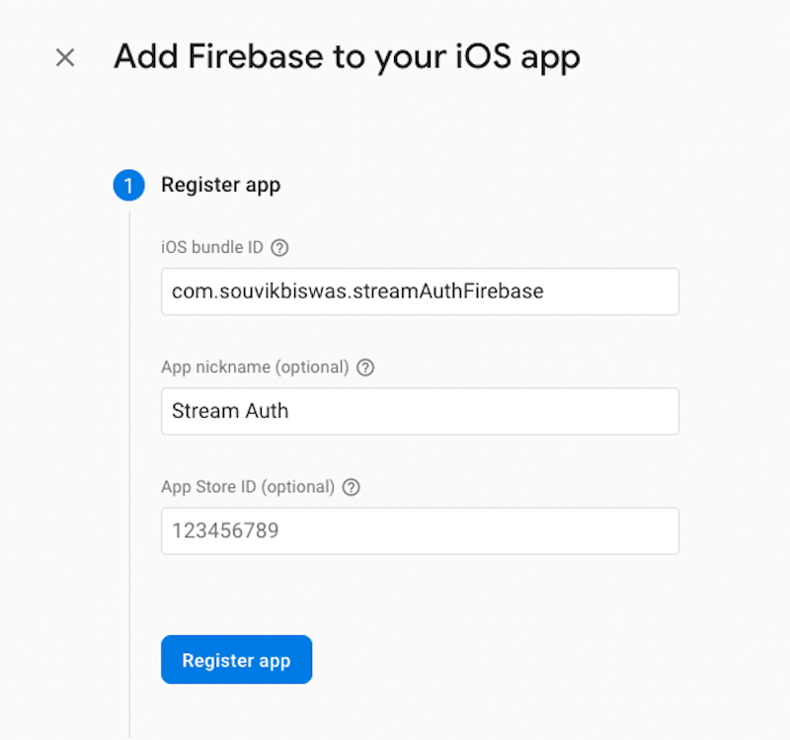Click the App Store ID field label
The image size is (790, 740).
coord(247,487)
